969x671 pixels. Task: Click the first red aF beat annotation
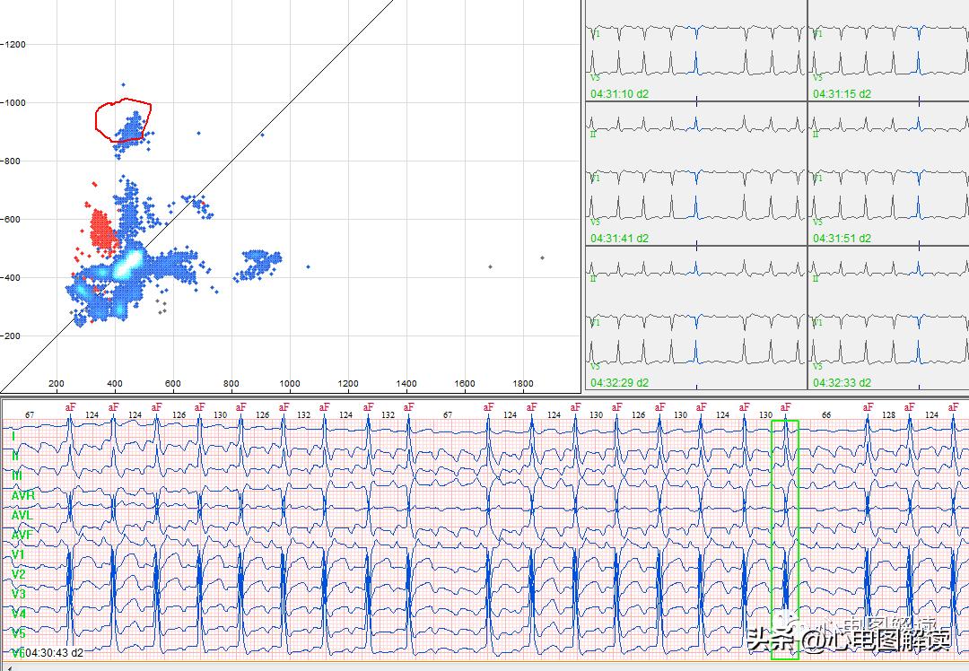click(69, 406)
